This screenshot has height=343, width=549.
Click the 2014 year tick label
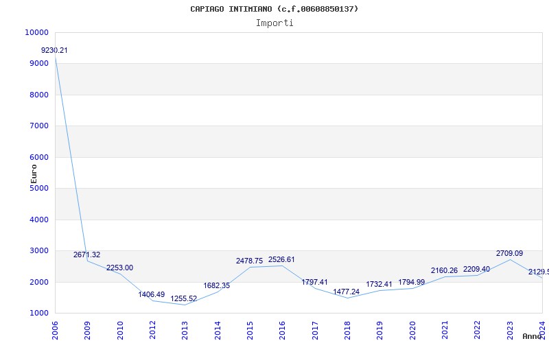point(217,330)
